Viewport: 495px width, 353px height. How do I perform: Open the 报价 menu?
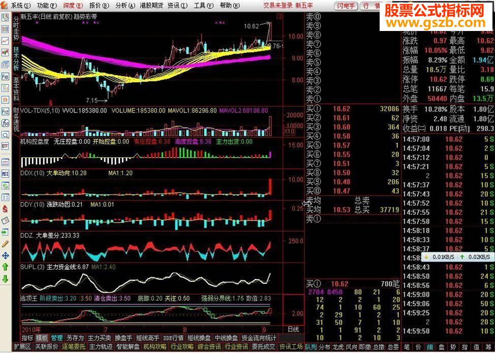tap(99, 6)
